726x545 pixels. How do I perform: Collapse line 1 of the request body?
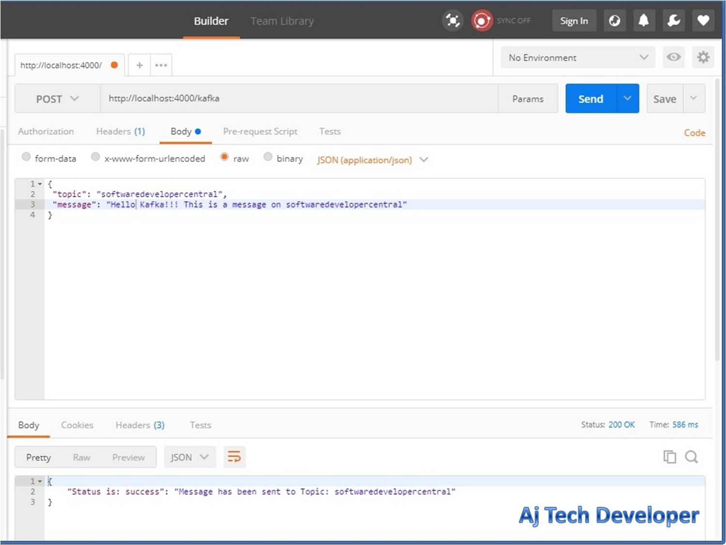pos(39,184)
